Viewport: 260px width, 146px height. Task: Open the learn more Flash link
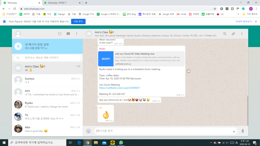pos(244,22)
